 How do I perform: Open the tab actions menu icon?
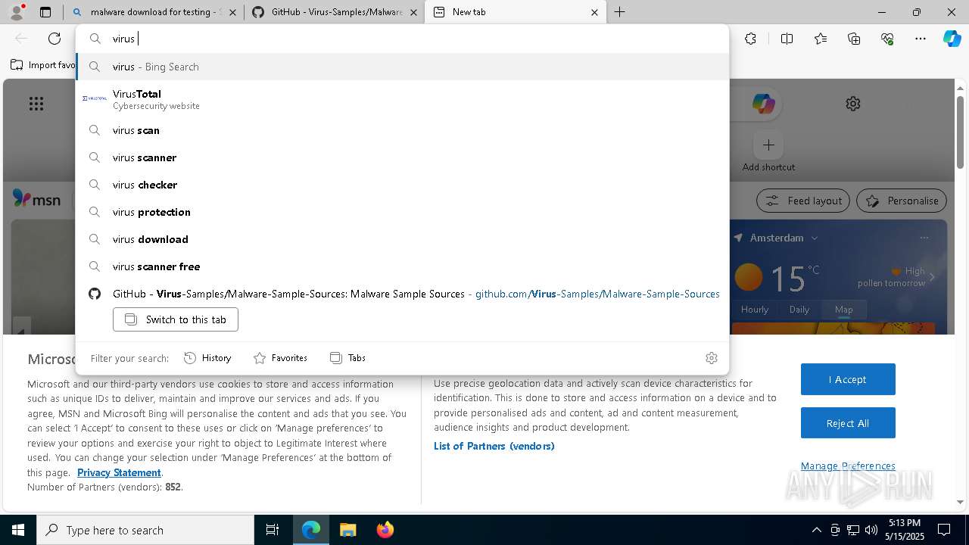coord(45,12)
